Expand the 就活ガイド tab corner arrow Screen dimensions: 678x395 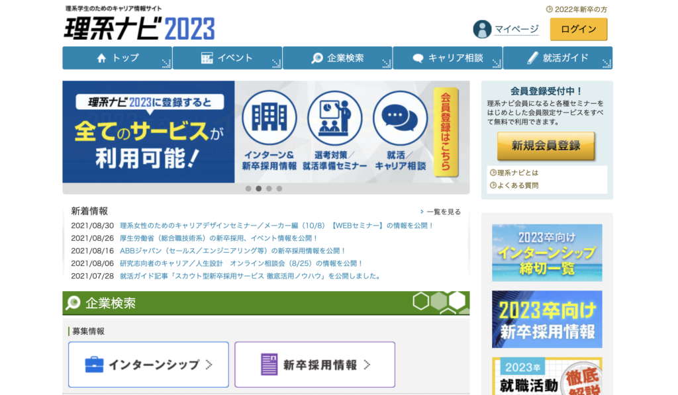[607, 64]
